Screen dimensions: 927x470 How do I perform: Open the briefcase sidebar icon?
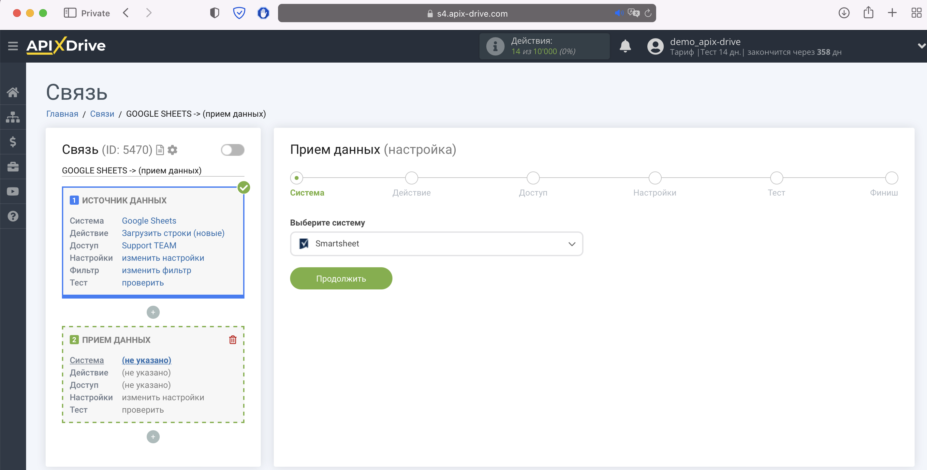coord(13,167)
